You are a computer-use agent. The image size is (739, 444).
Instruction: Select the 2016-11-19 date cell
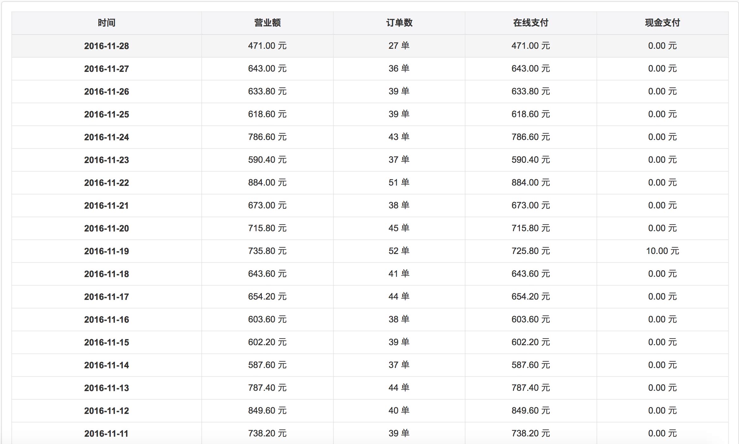106,251
